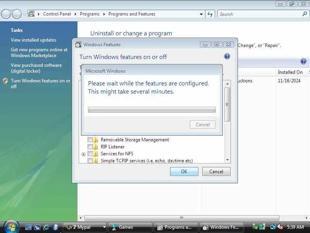Screen dimensions: 310x233
Task: Expand the Services for NFS node
Action: coord(83,154)
